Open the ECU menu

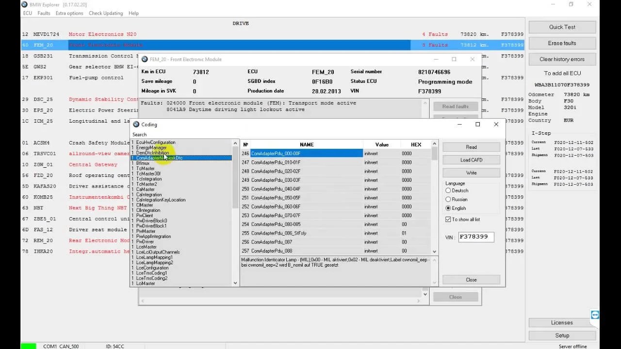click(x=28, y=13)
